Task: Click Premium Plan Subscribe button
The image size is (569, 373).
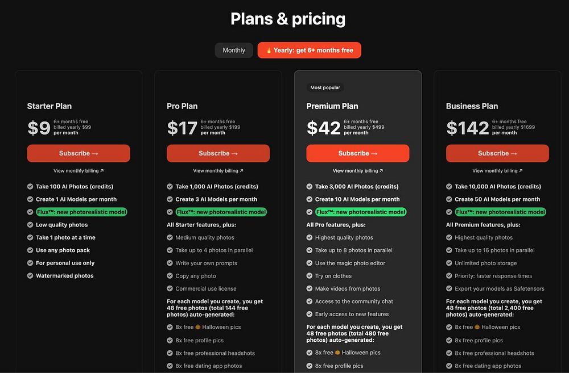Action: [x=358, y=153]
